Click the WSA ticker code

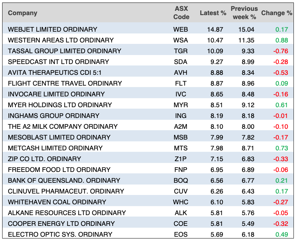[181, 40]
